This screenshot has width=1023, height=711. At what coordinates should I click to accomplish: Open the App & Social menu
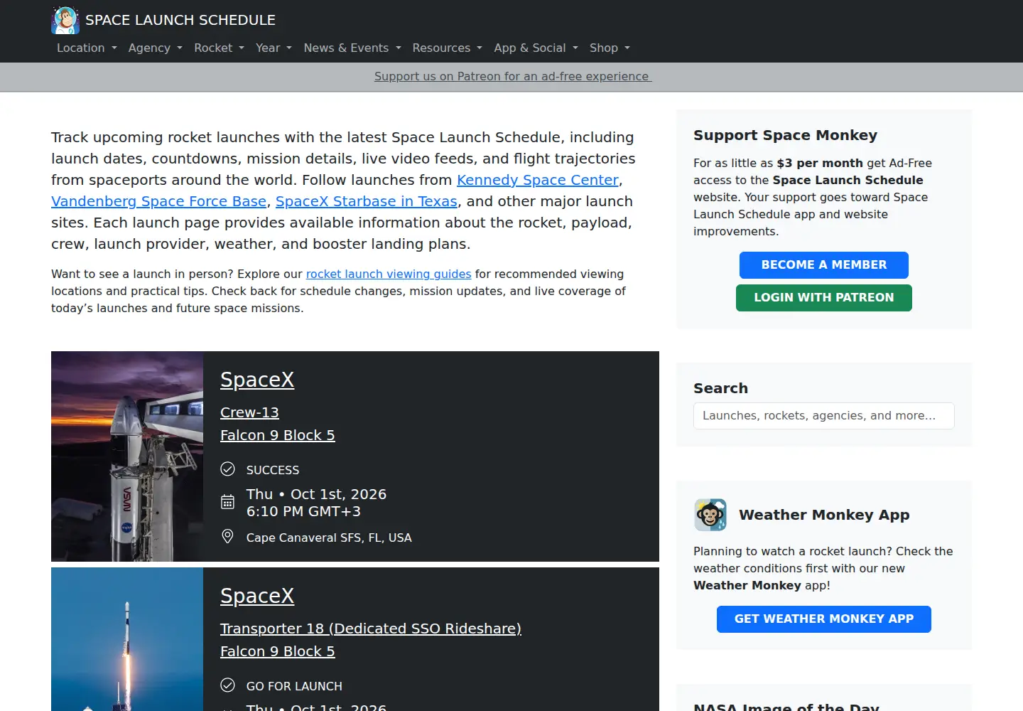coord(536,48)
